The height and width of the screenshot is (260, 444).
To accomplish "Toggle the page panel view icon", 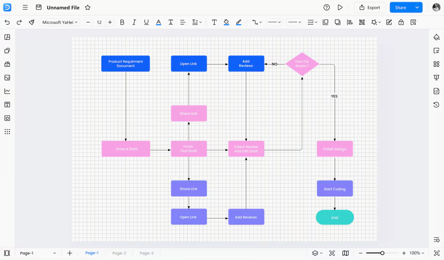I will click(7, 253).
